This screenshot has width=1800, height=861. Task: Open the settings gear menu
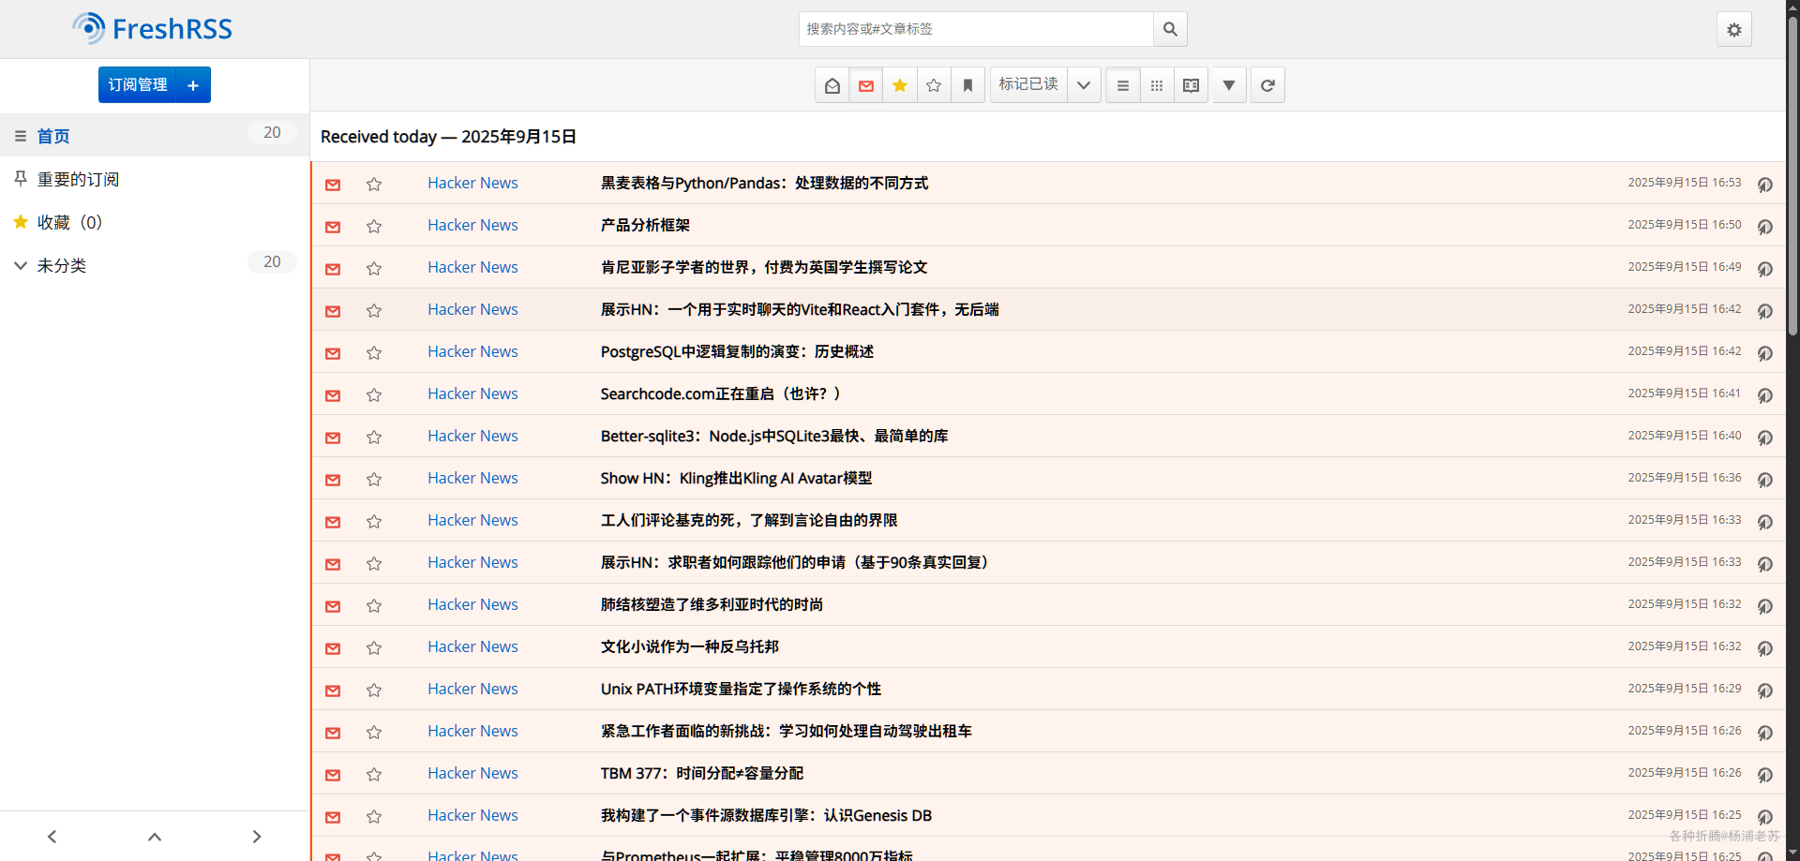(x=1734, y=29)
